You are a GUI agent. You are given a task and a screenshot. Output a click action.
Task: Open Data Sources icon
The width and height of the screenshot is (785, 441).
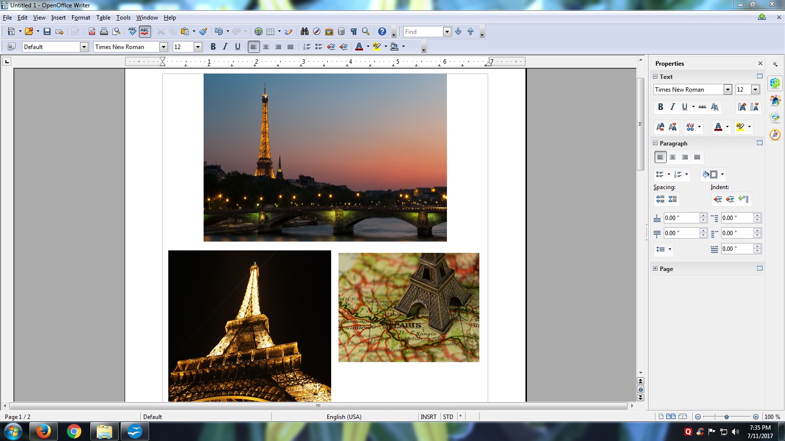point(341,31)
